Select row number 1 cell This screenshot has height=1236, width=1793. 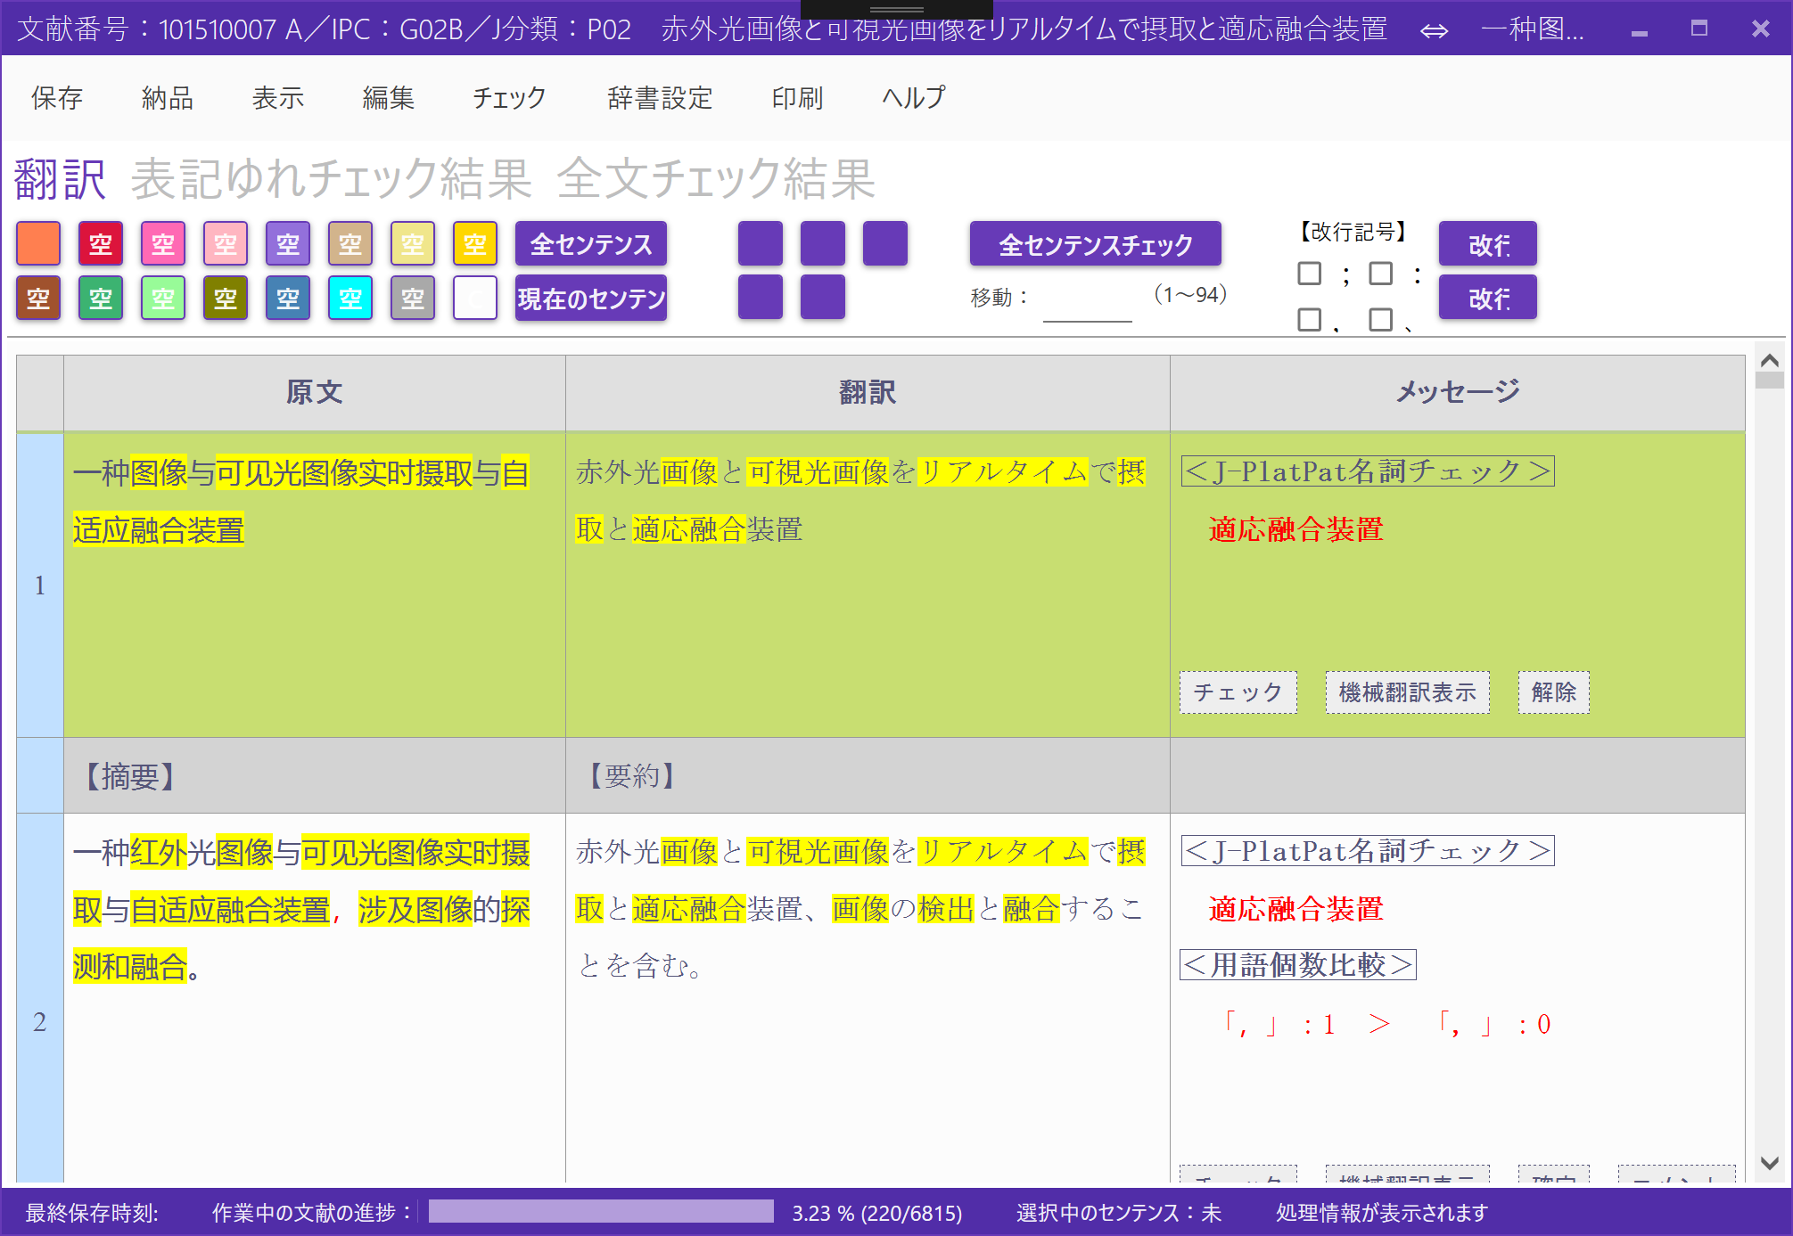(x=40, y=585)
